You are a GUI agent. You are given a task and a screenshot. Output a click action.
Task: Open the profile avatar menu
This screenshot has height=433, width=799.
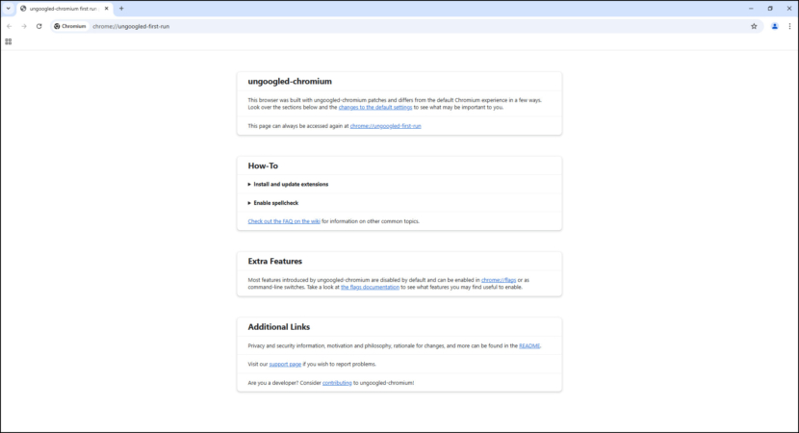(775, 26)
